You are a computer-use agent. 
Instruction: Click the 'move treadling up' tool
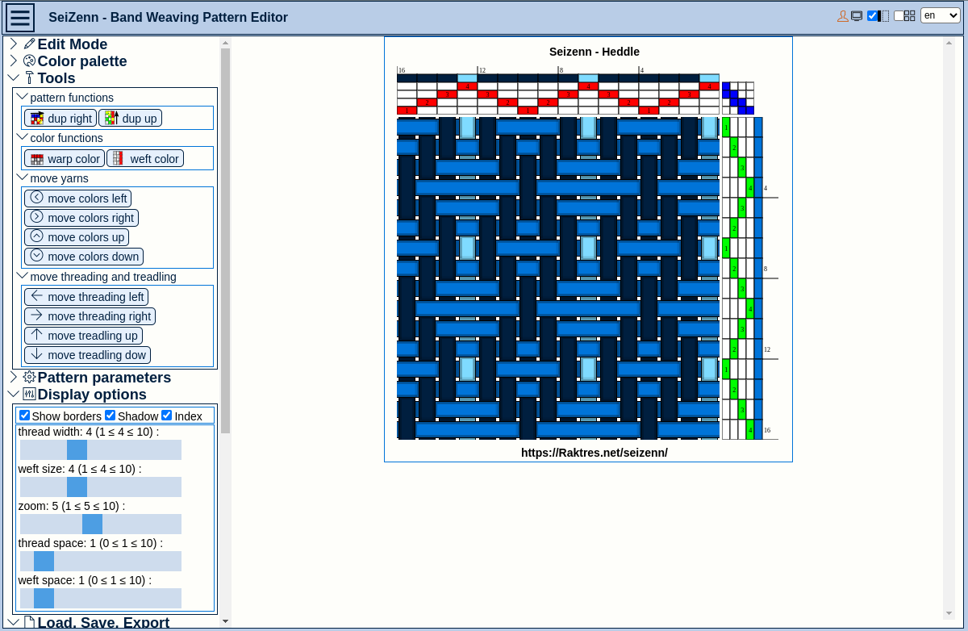click(83, 335)
